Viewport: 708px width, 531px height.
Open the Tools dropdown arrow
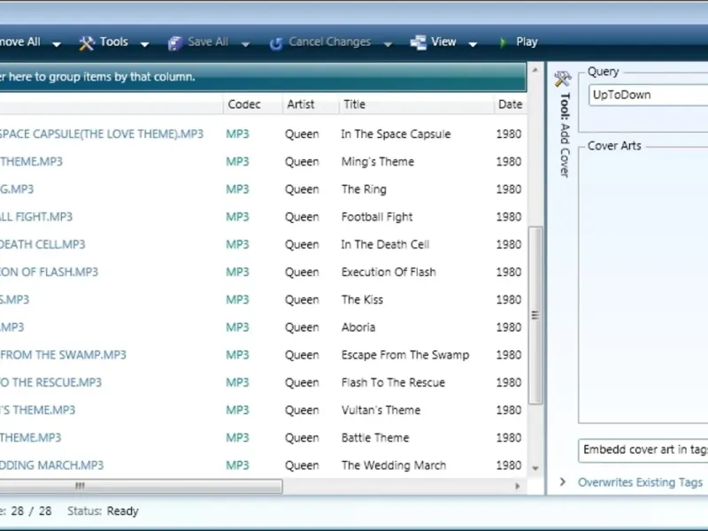coord(144,44)
